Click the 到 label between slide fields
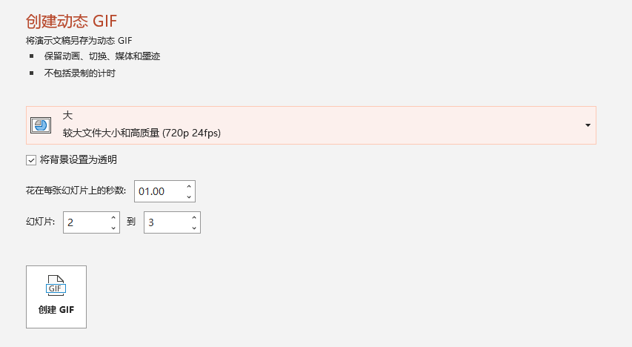 pyautogui.click(x=131, y=222)
